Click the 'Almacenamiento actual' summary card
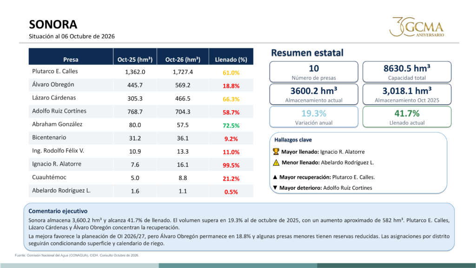Viewport: 476px width, 268px height. click(314, 94)
